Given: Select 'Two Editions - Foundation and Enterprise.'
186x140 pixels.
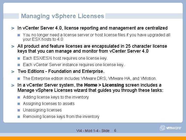Looking at the screenshot, I should 61,71.
